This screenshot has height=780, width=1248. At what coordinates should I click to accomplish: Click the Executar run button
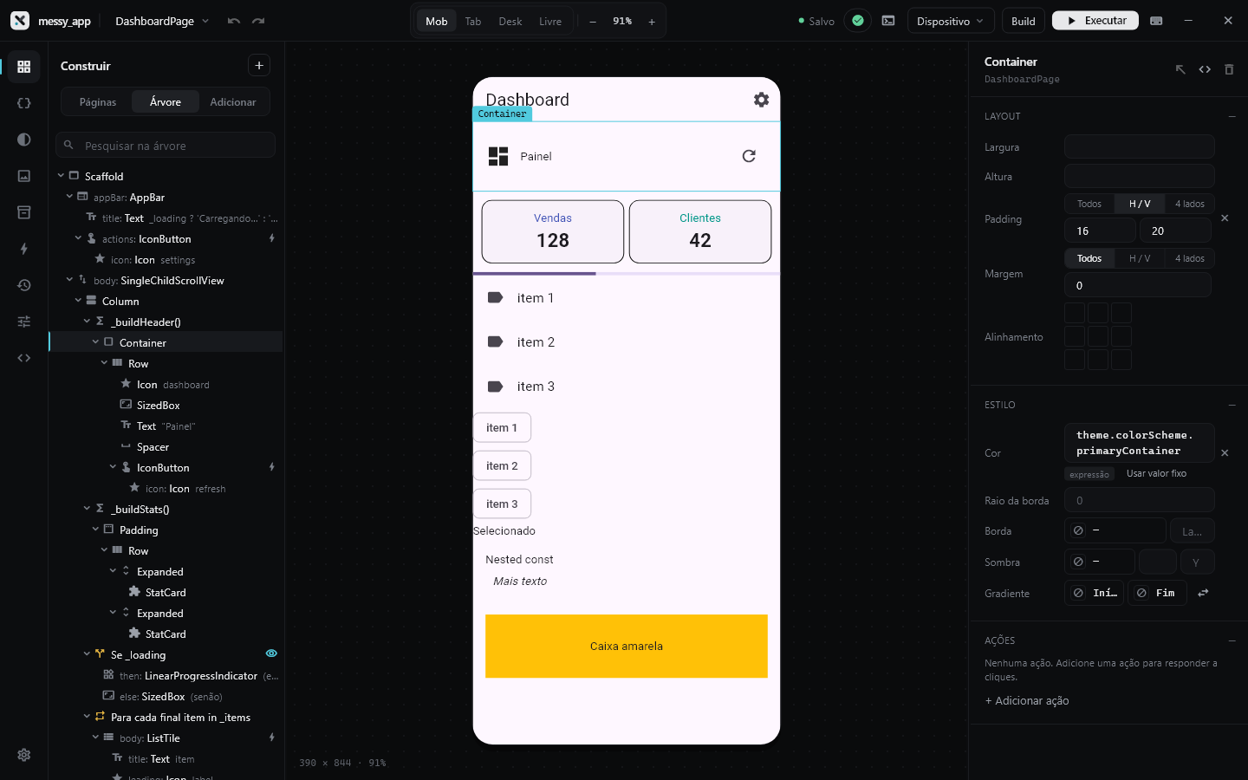[x=1095, y=21]
